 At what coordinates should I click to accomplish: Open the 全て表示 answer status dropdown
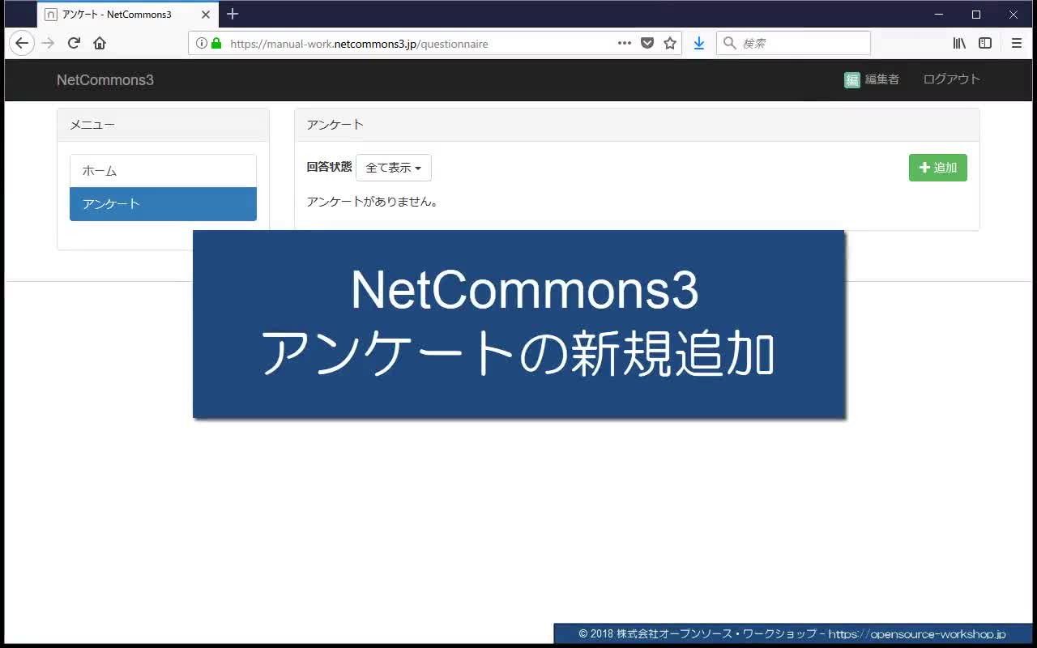pyautogui.click(x=393, y=168)
